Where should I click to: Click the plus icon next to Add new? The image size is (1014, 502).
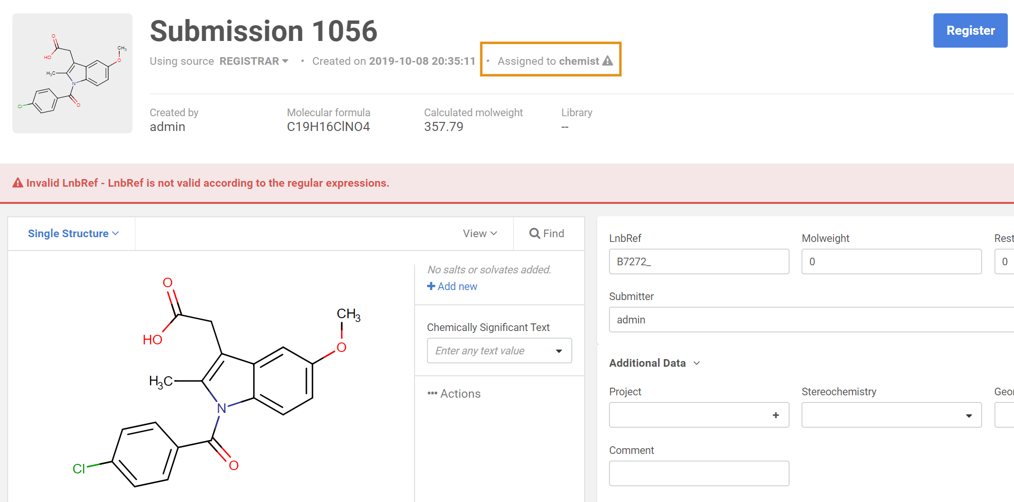point(431,286)
